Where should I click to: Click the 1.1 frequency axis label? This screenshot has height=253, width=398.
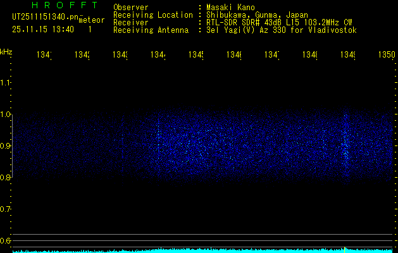point(6,83)
